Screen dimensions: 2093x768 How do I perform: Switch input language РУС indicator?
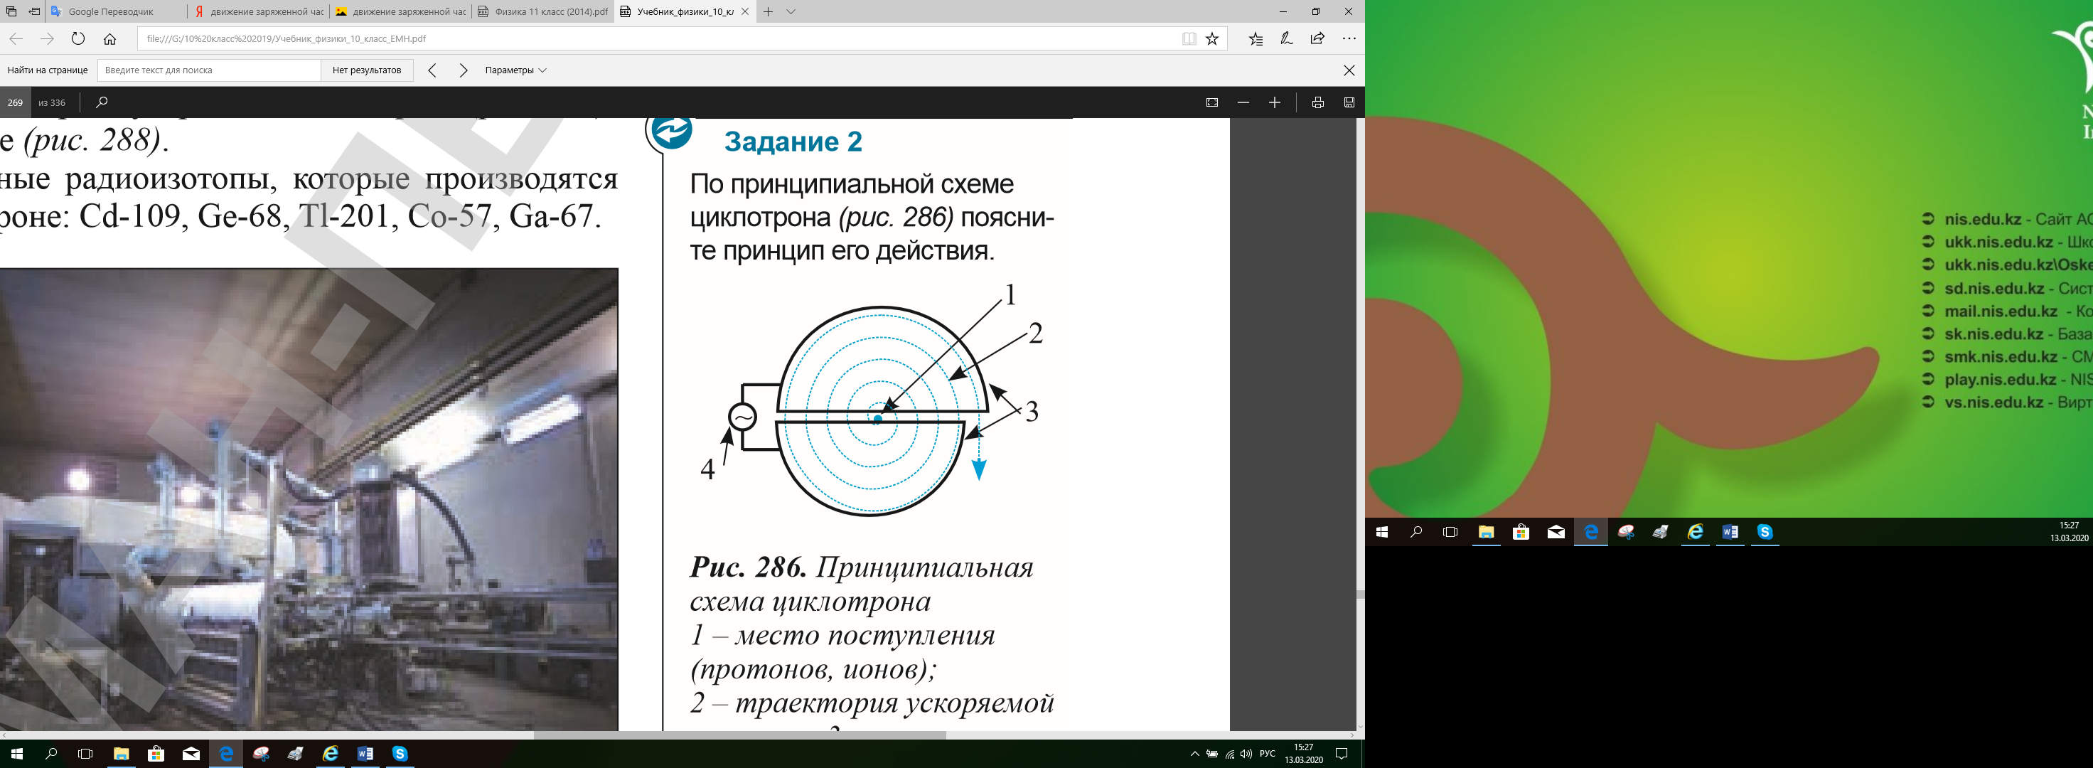(1267, 754)
